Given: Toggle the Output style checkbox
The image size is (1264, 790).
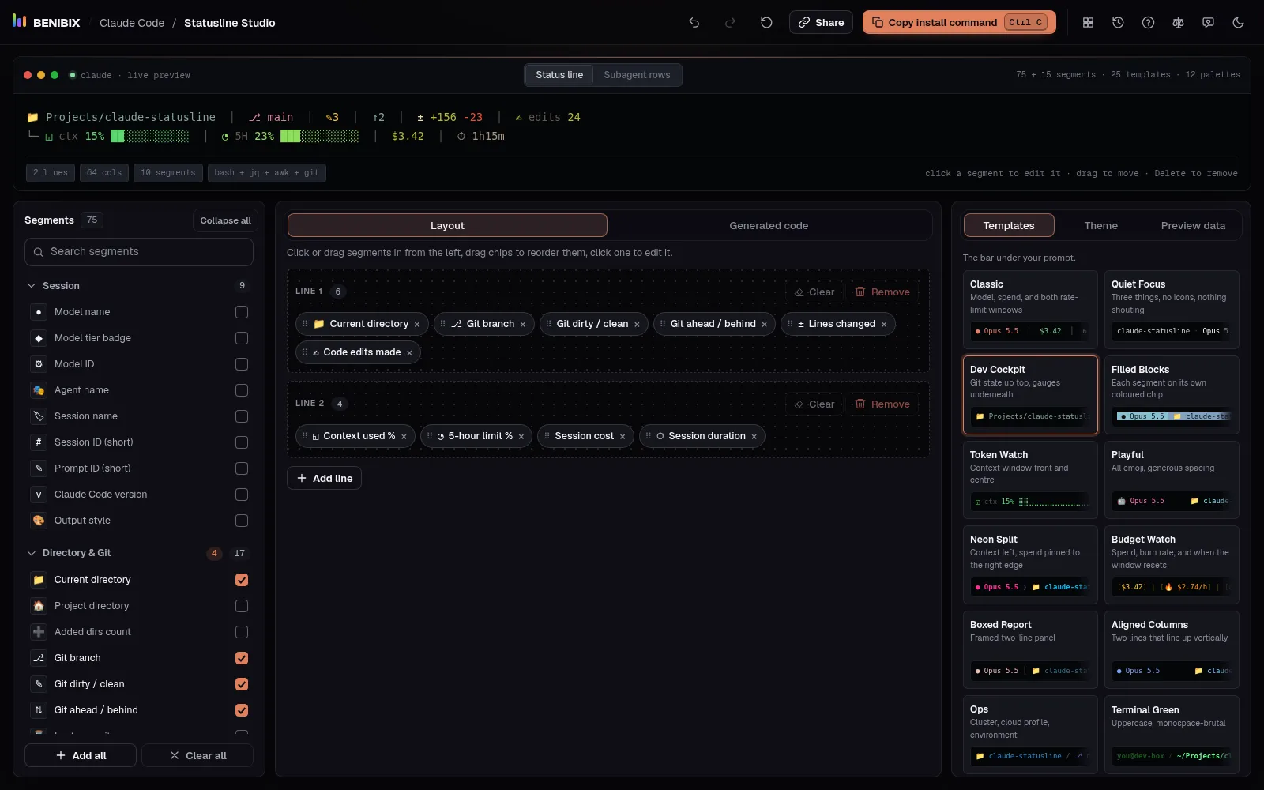Looking at the screenshot, I should [242, 521].
